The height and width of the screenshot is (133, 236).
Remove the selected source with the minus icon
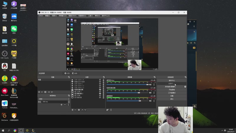point(76,110)
